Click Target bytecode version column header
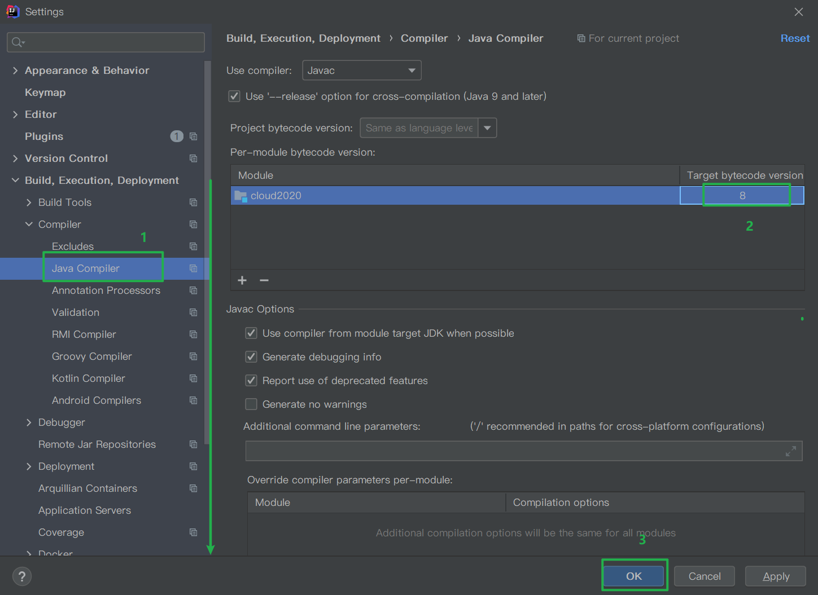This screenshot has width=818, height=595. point(742,175)
